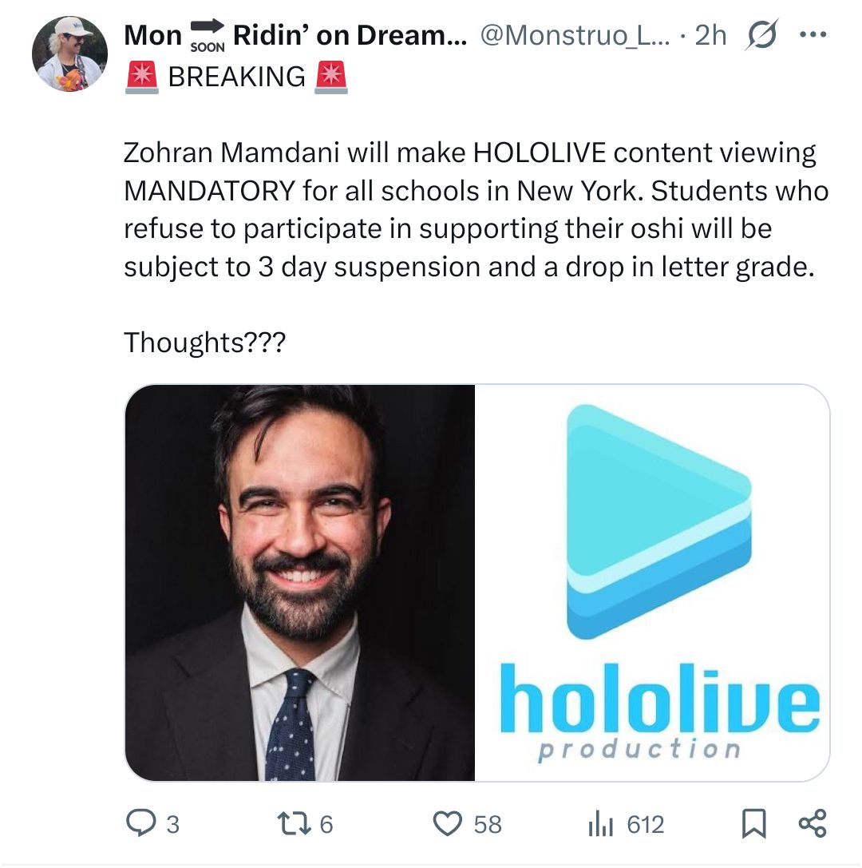Enlarge the hololive production logo image
The image size is (862, 868).
click(x=652, y=582)
